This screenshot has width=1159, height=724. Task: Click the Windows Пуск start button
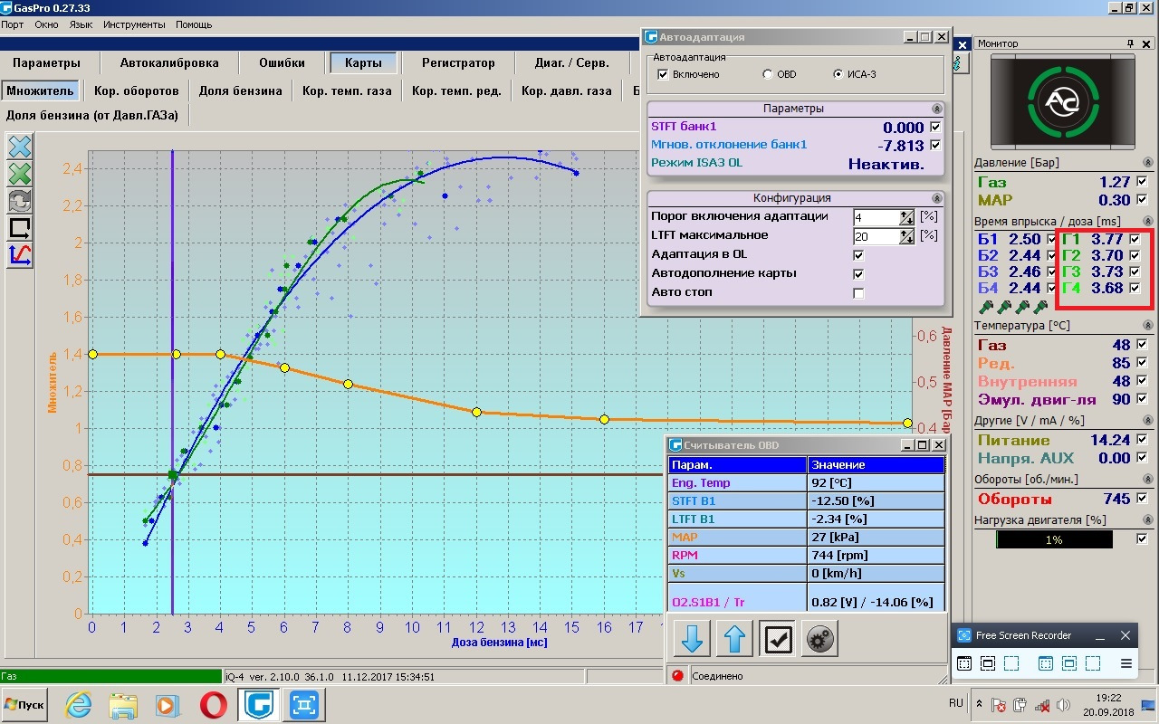pos(24,704)
